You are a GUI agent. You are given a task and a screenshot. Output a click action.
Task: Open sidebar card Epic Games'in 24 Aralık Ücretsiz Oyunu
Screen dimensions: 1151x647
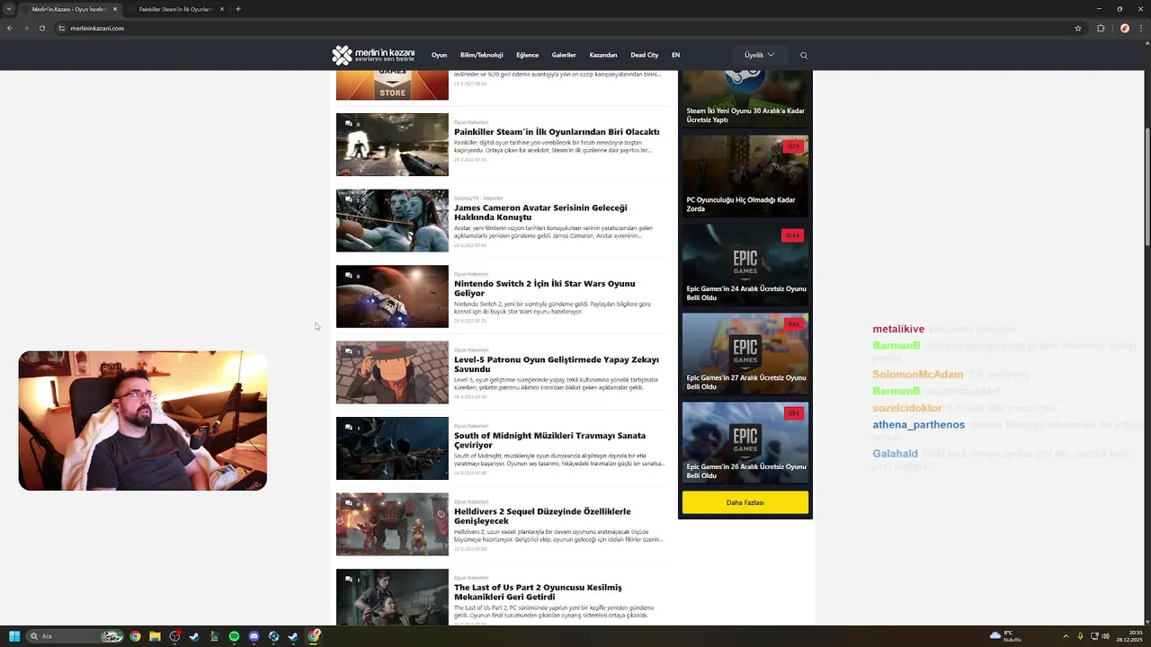(745, 265)
